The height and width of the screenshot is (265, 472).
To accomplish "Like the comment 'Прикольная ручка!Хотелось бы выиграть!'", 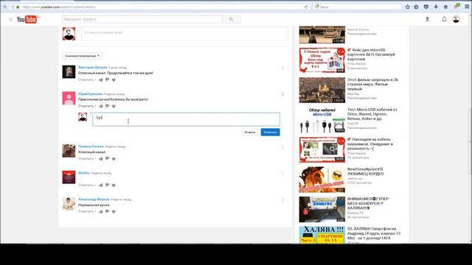I will (101, 106).
